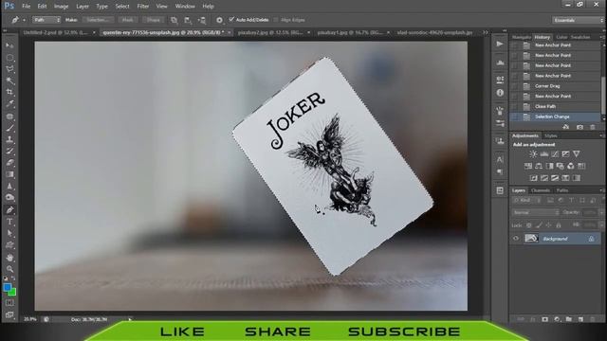607x341 pixels.
Task: Click the Levels adjustment icon
Action: 543,154
